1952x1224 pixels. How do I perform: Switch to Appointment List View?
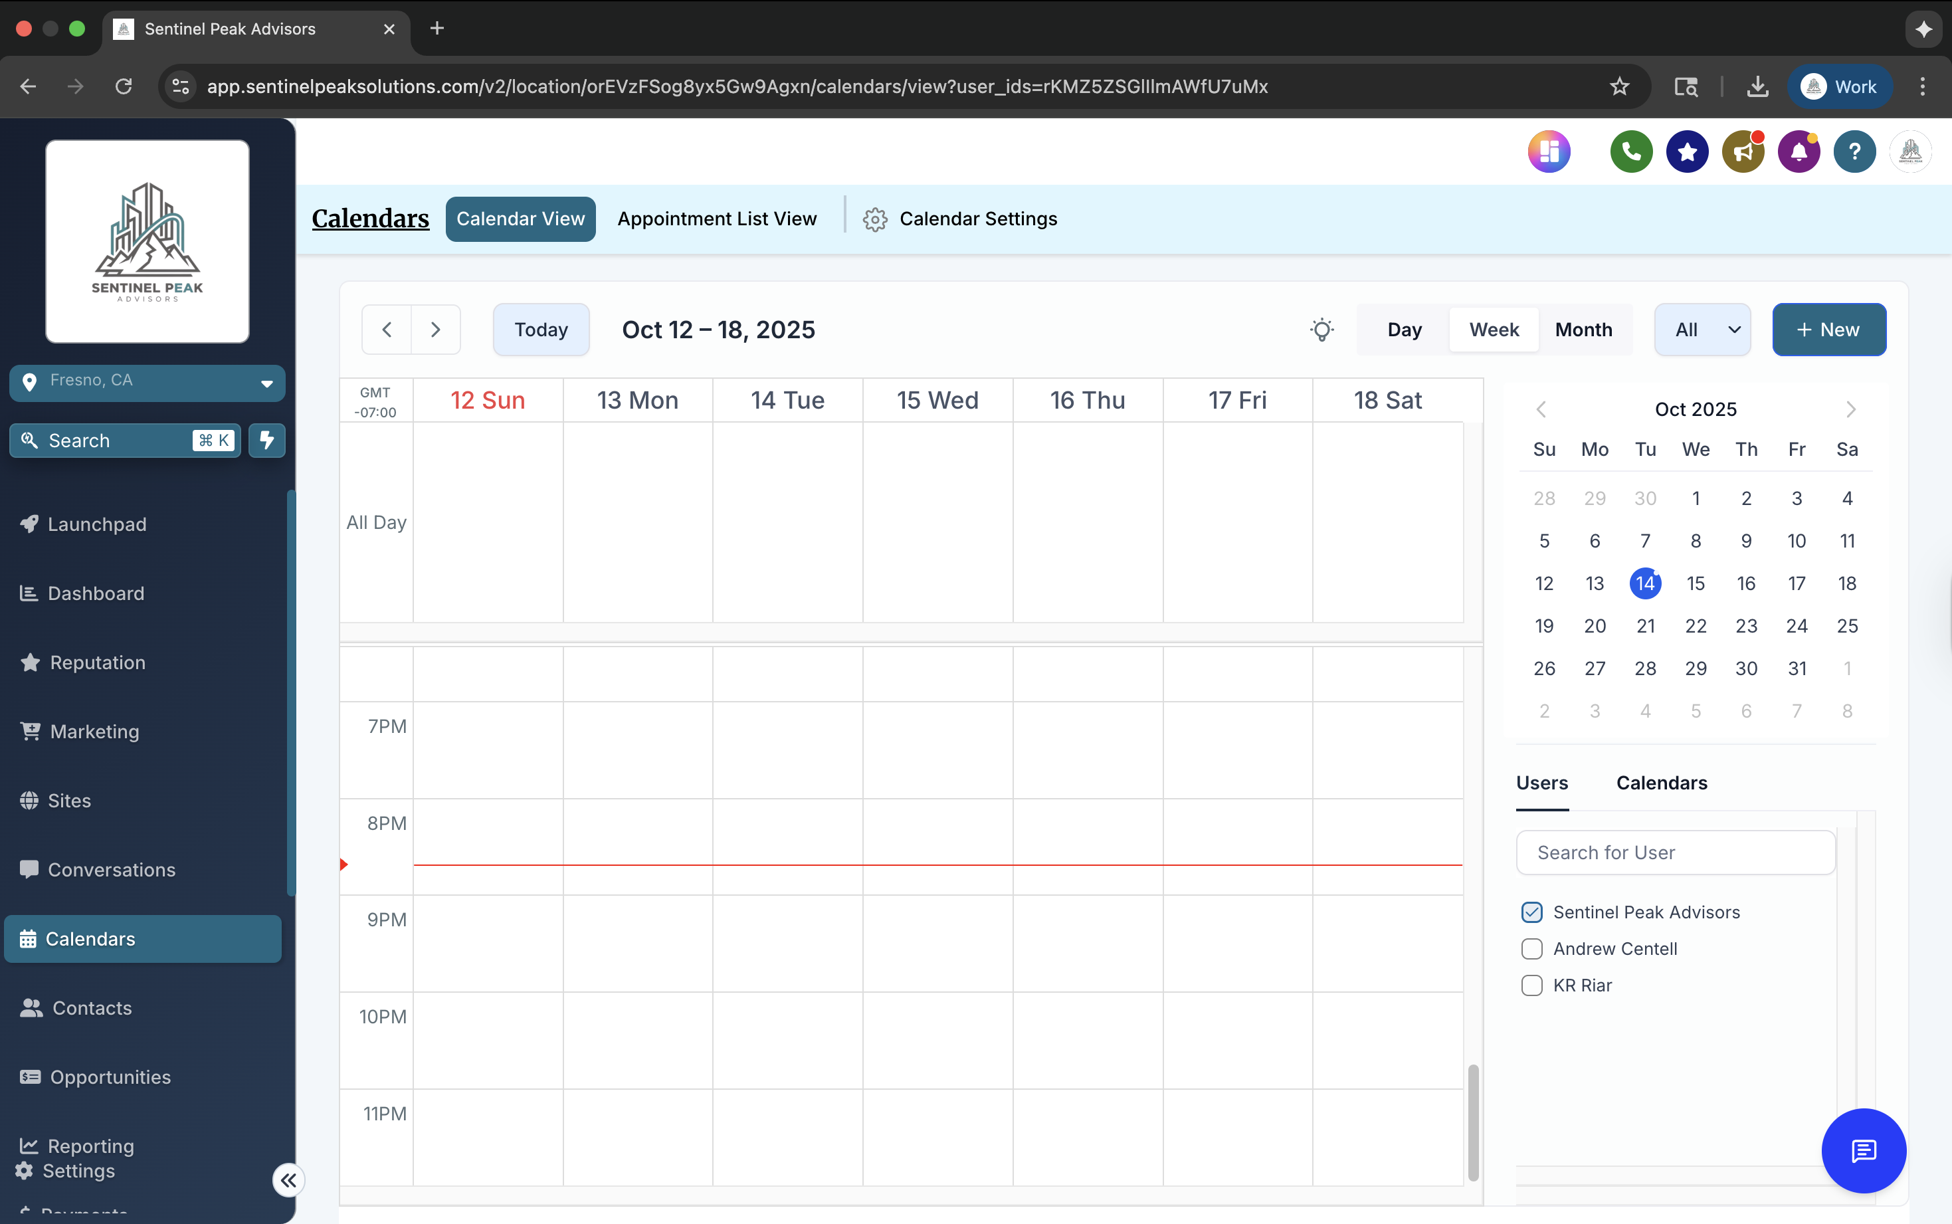coord(717,219)
